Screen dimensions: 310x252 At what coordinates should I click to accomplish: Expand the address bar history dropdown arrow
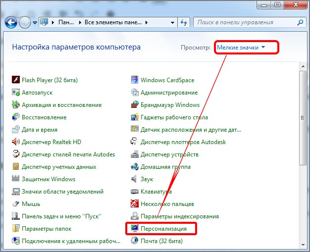(172, 23)
